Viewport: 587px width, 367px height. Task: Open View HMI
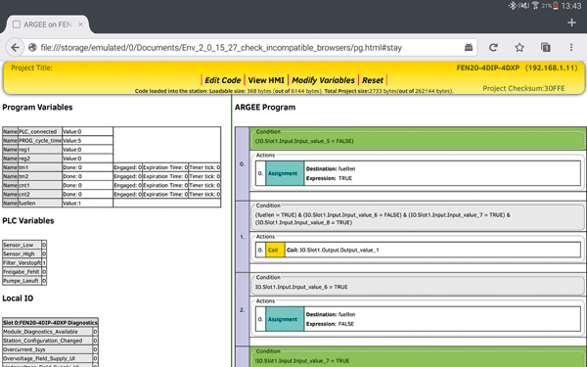pyautogui.click(x=266, y=80)
